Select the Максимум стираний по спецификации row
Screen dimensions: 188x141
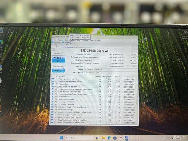click(x=93, y=107)
